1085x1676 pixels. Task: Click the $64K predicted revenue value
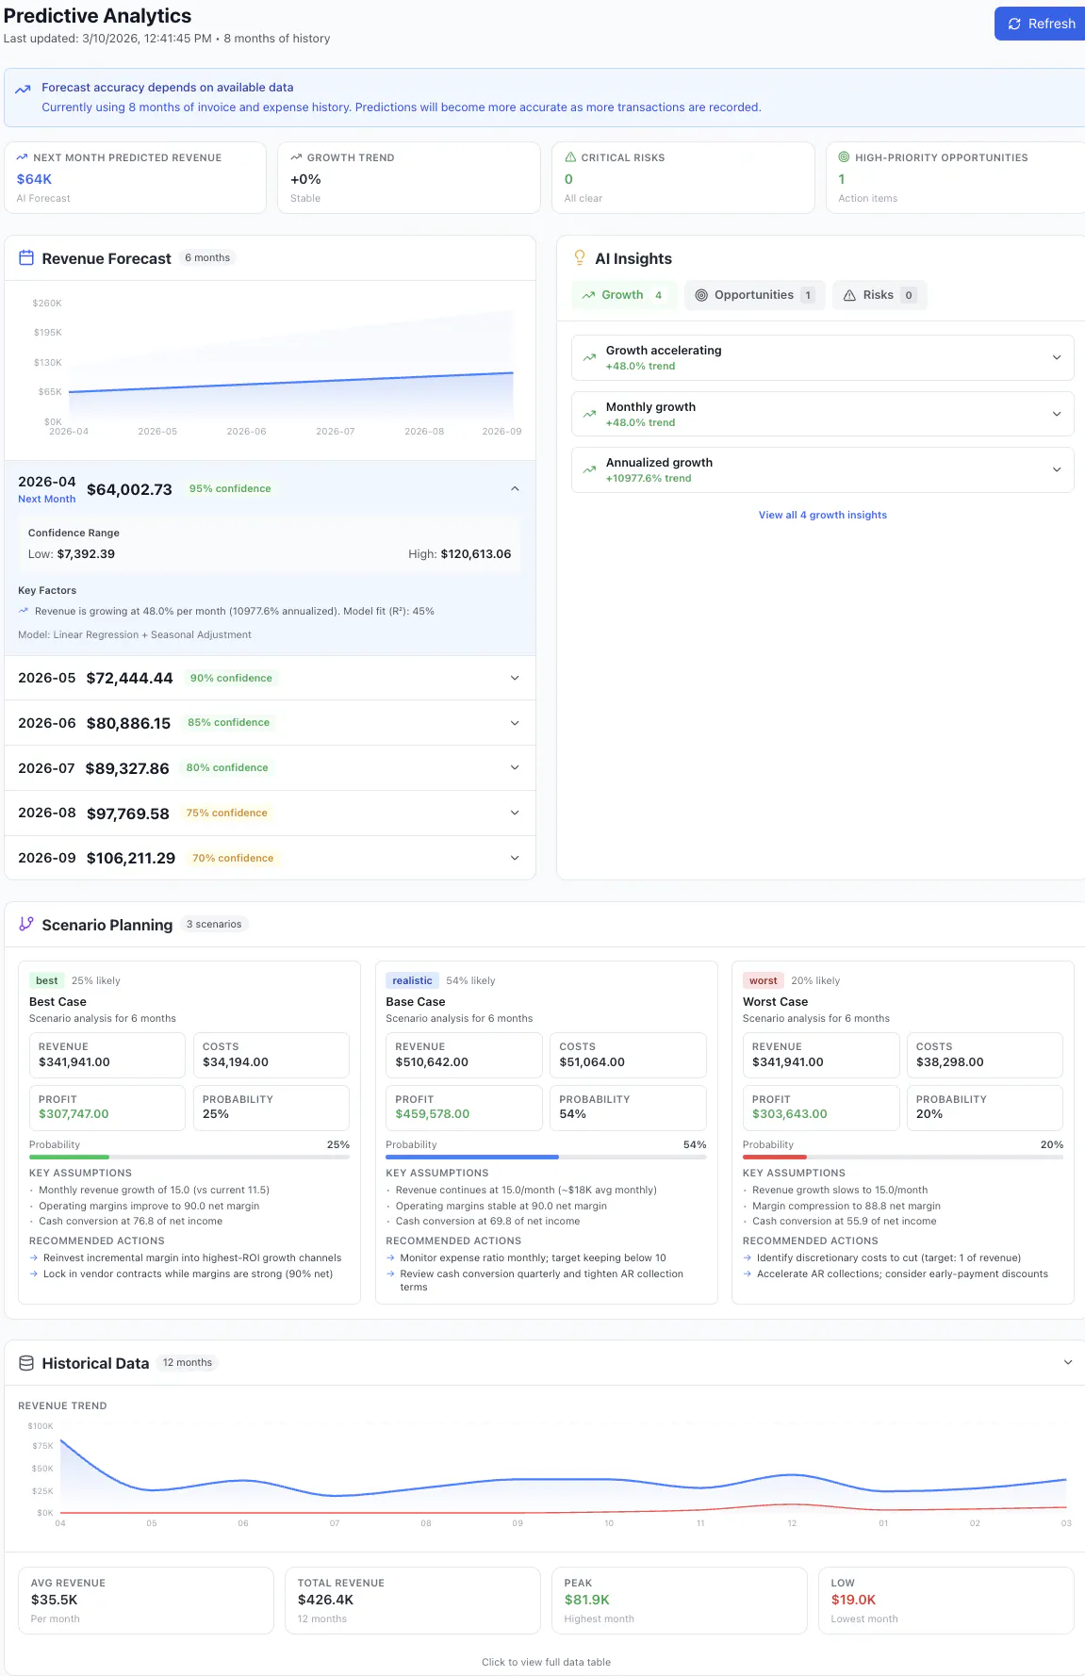tap(34, 179)
